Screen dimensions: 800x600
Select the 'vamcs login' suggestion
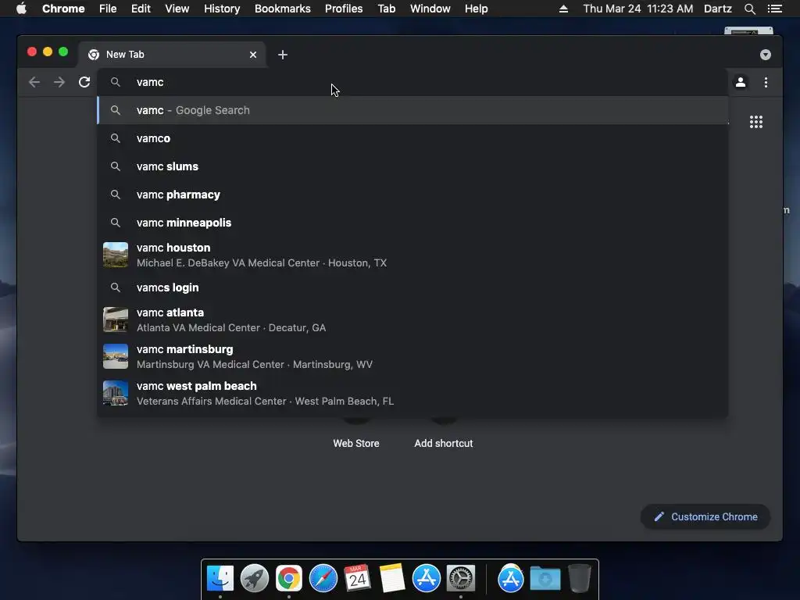click(x=412, y=287)
